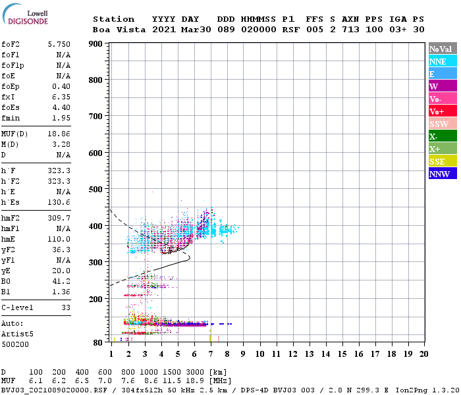Click the Boa Vista station name
The height and width of the screenshot is (395, 461).
point(119,30)
